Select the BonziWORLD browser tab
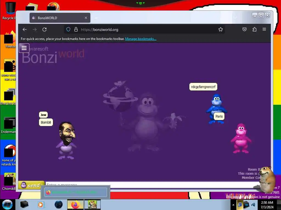 [x=60, y=18]
